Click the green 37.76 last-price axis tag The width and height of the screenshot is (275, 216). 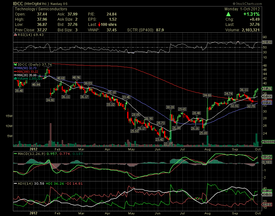[267, 89]
